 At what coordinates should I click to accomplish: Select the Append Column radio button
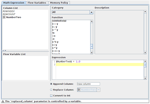click(51, 84)
